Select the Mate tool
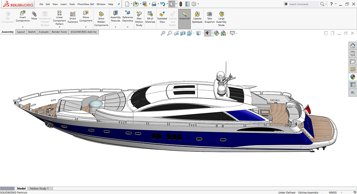Viewport: 357px width, 194px height. pyautogui.click(x=34, y=15)
